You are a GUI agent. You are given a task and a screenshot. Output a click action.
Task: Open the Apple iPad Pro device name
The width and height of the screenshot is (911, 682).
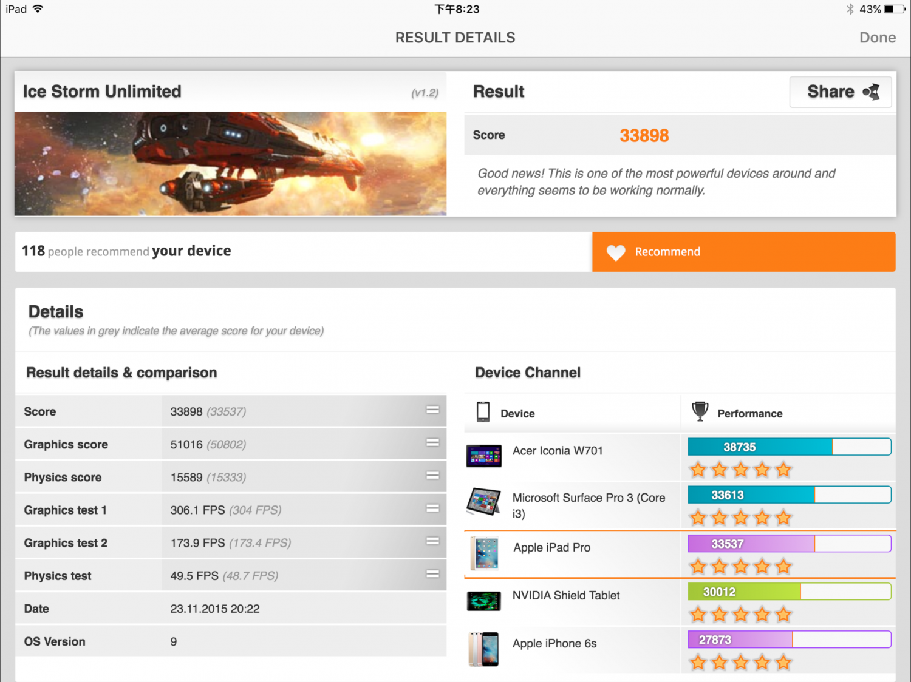point(551,547)
